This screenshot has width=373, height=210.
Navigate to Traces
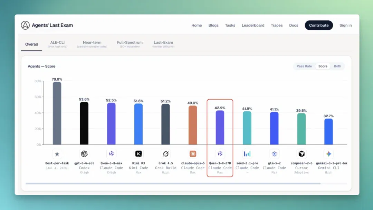coord(277,26)
